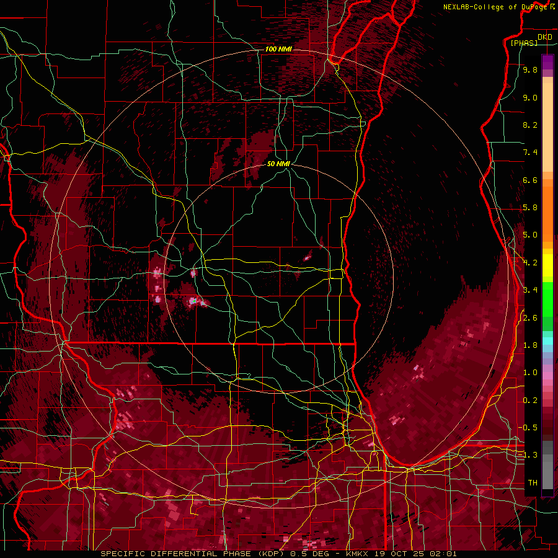Click the 1.0 value on the color scale

530,373
